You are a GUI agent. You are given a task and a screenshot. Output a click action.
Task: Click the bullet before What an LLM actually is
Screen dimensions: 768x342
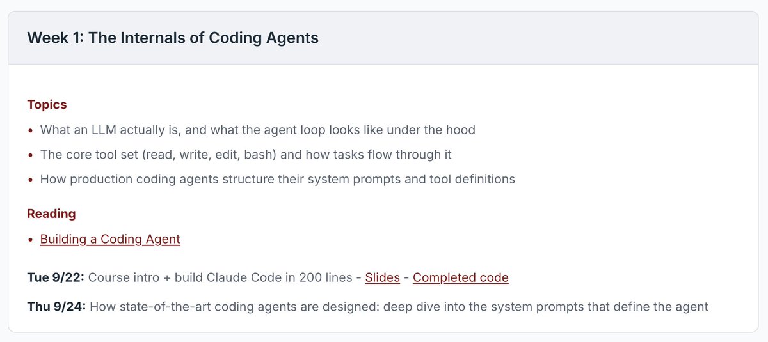pyautogui.click(x=31, y=131)
